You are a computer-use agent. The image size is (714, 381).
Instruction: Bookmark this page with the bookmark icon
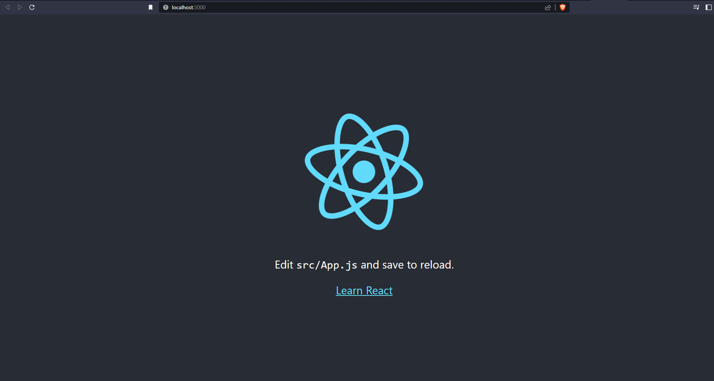pos(150,7)
